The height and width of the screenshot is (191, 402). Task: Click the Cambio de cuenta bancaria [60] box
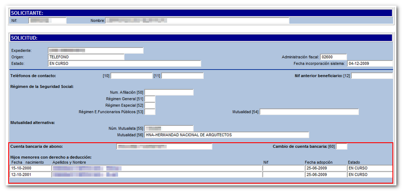click(x=341, y=147)
